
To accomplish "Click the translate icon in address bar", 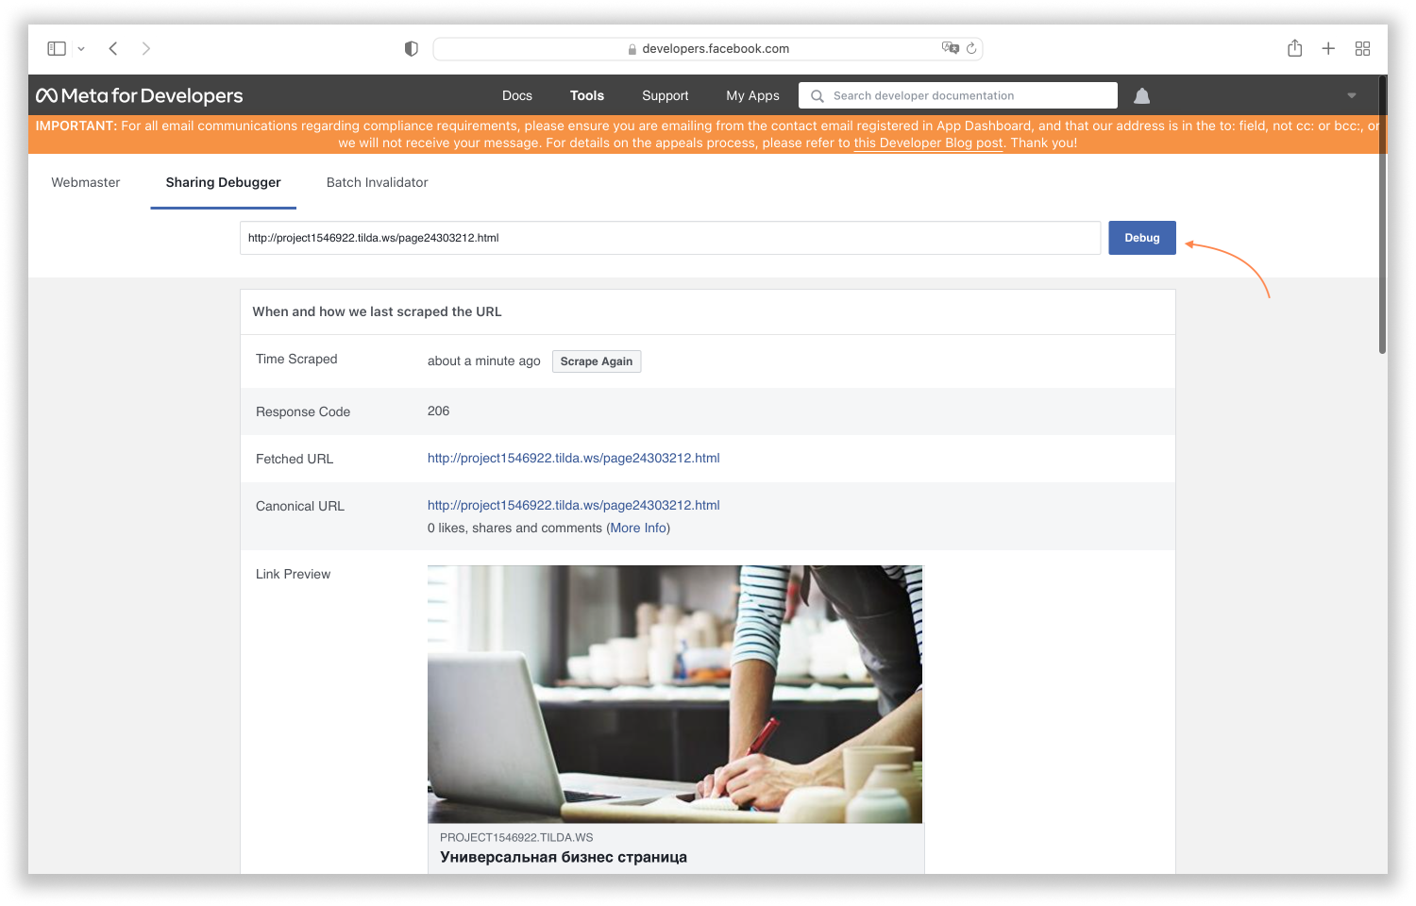I will point(950,48).
